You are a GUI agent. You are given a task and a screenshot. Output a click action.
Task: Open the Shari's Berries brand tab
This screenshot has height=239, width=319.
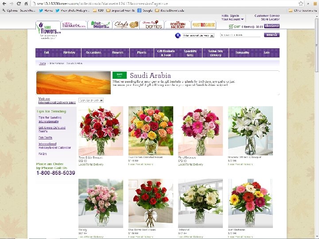point(152,25)
